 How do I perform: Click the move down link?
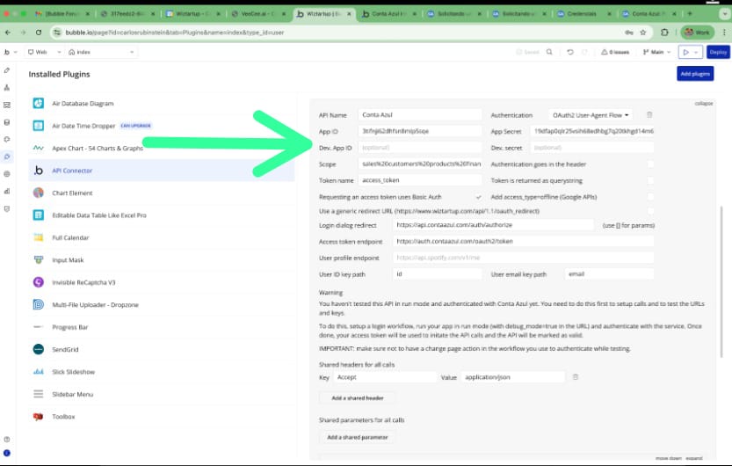[669, 459]
